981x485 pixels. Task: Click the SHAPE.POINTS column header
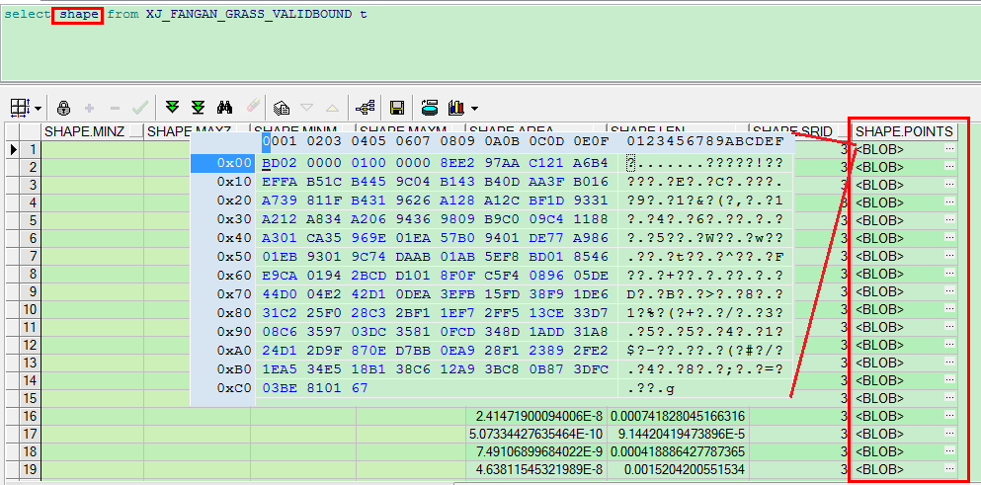905,131
